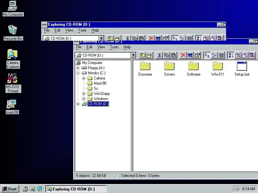Click the magnifier explorer quick launch icon

32,189
